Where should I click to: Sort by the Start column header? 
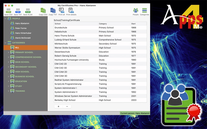click(138, 24)
